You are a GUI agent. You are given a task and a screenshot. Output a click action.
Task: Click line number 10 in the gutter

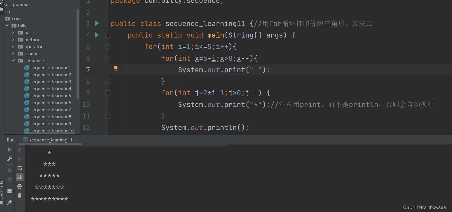click(86, 104)
